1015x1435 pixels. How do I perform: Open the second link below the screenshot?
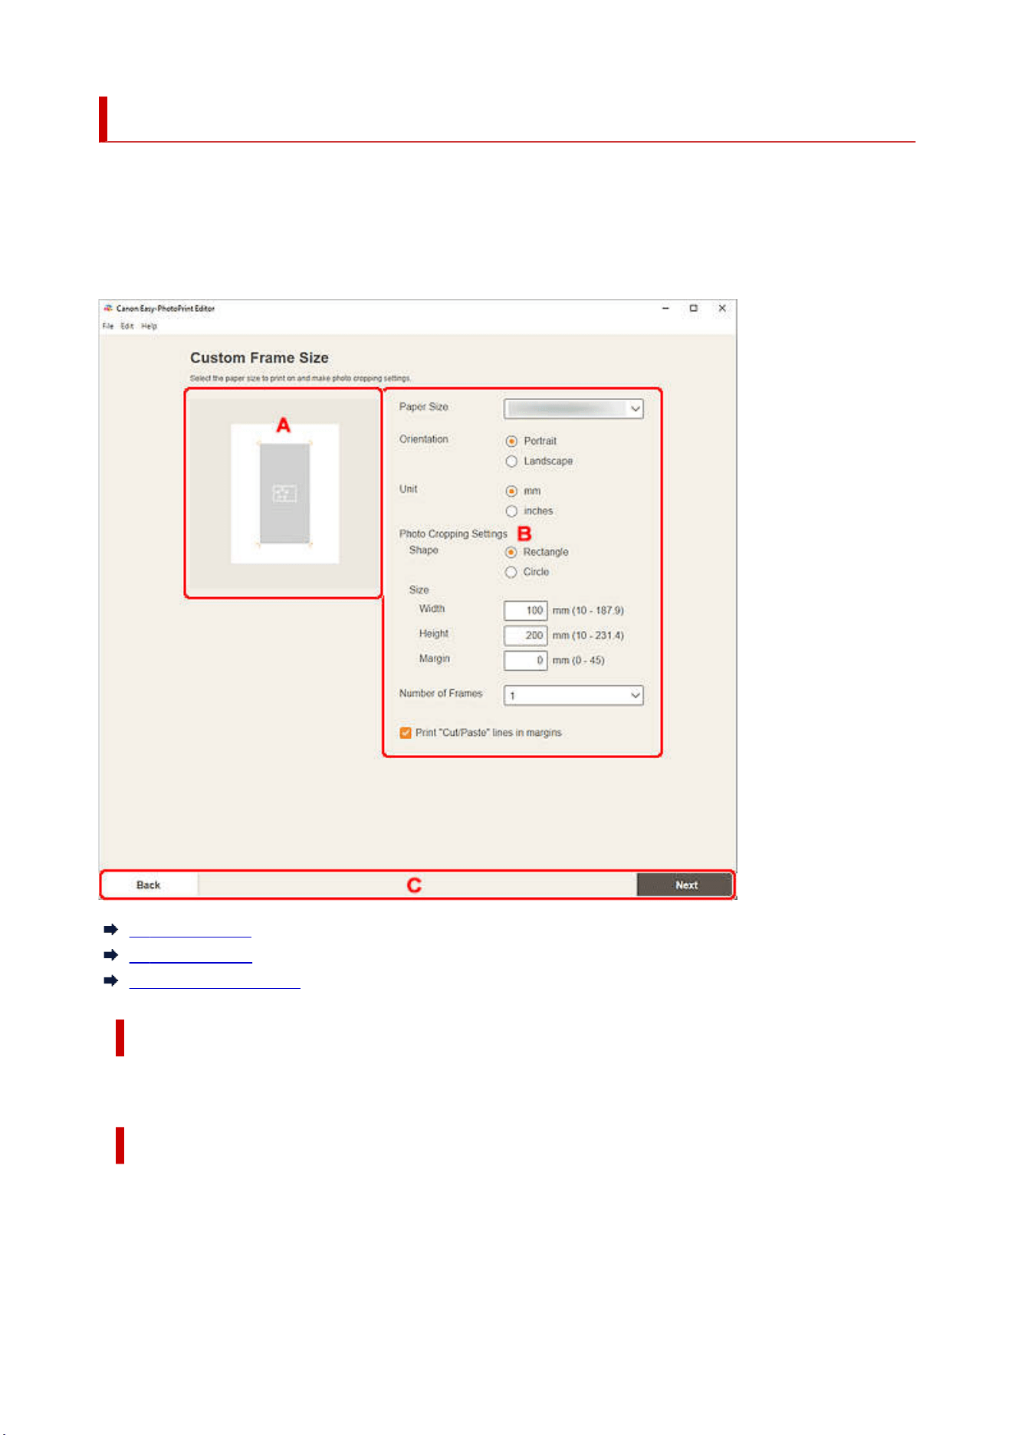coord(191,955)
